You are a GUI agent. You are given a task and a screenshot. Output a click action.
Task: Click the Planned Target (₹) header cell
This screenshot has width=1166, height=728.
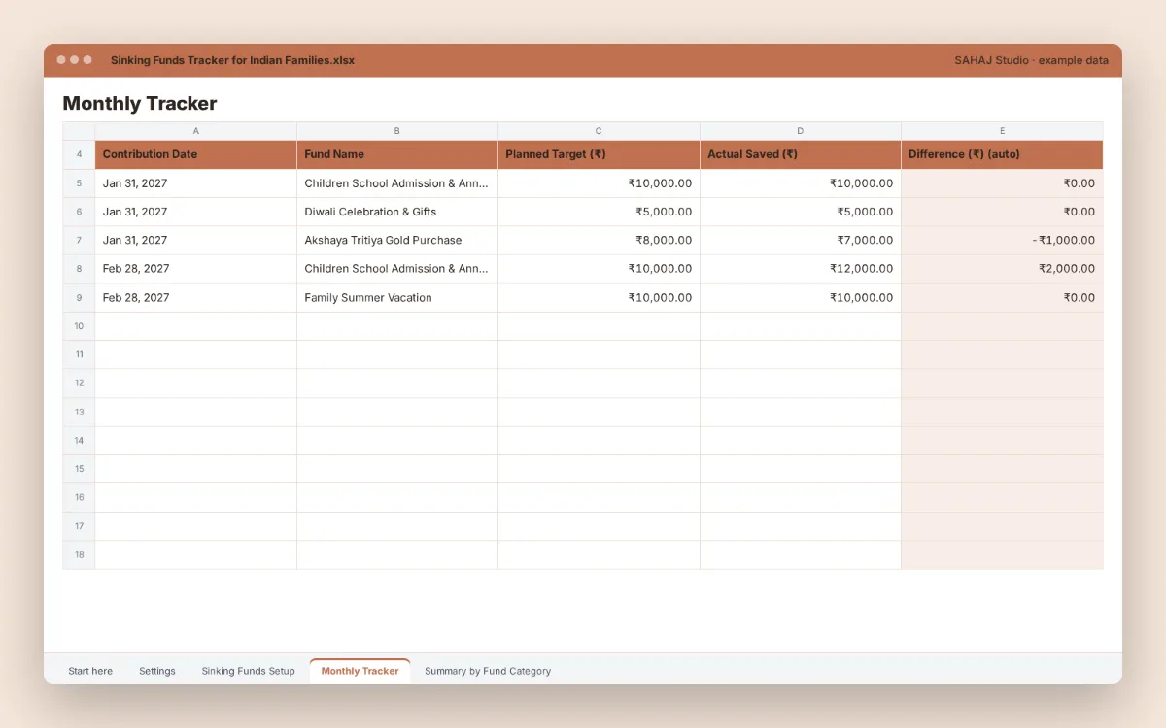point(599,154)
